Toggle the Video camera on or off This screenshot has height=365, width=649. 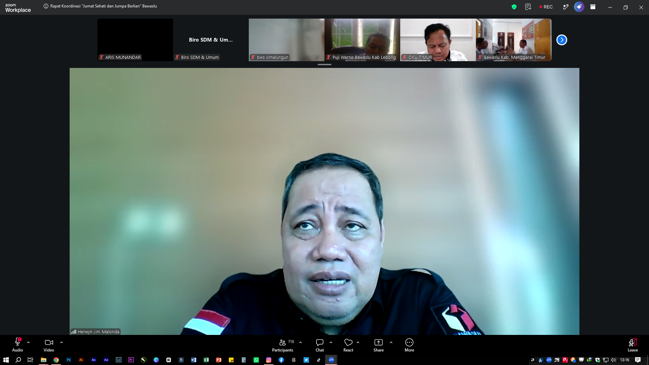pyautogui.click(x=49, y=345)
